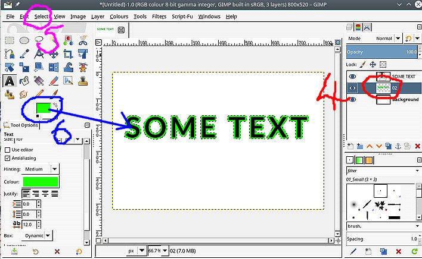Enable the Use editor checkbox

click(8, 150)
